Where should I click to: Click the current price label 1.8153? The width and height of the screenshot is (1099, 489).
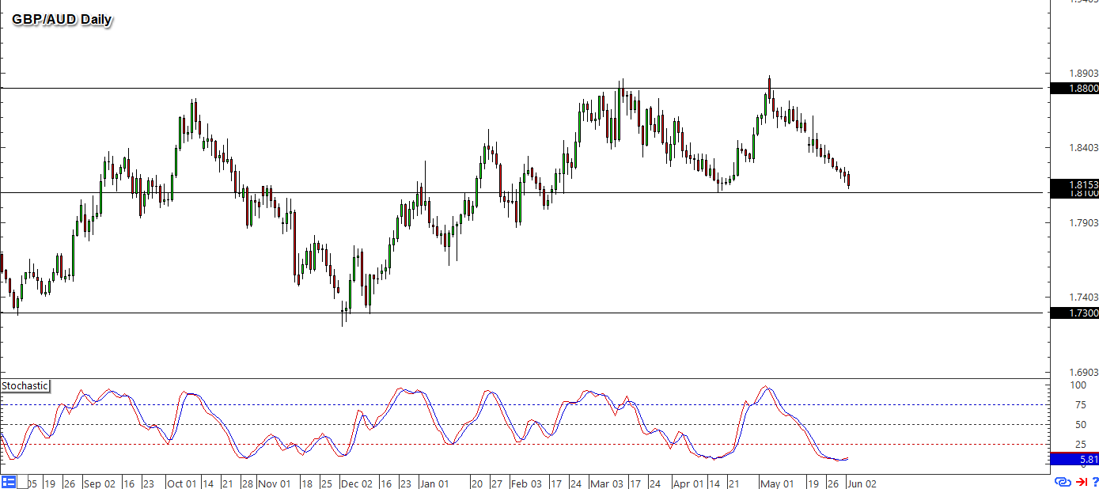(x=1074, y=184)
